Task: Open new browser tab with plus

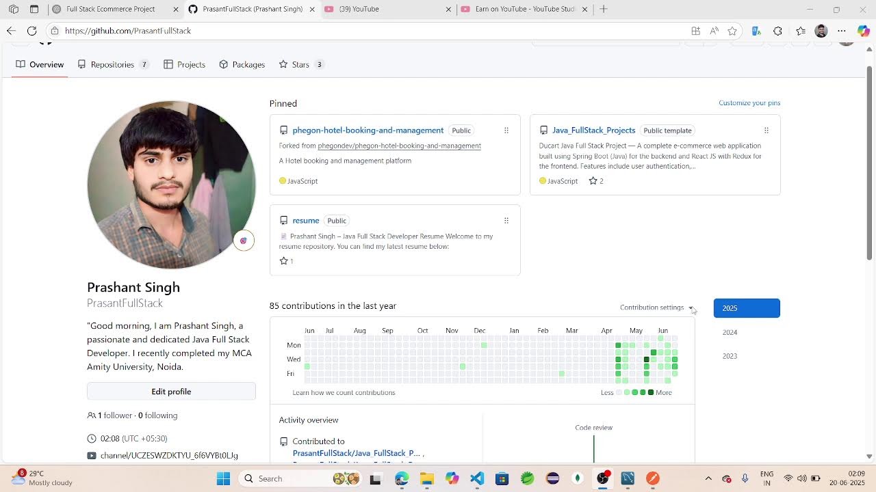Action: 603,10
